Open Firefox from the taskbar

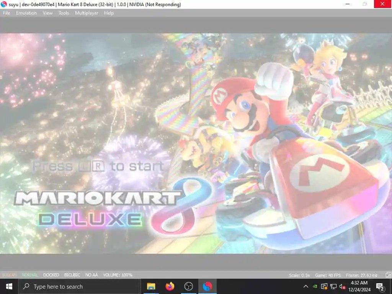tap(170, 286)
